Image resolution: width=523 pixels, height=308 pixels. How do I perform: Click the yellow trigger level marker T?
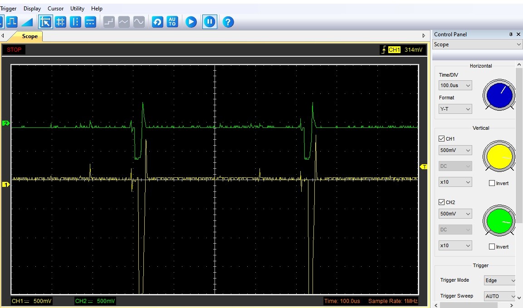pyautogui.click(x=424, y=167)
